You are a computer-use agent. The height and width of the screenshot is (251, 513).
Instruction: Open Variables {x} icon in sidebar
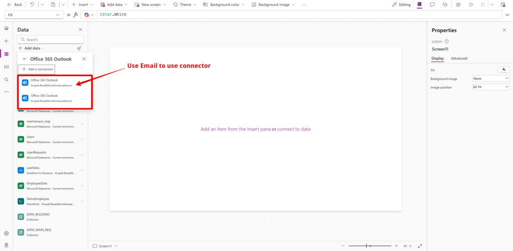[6, 67]
